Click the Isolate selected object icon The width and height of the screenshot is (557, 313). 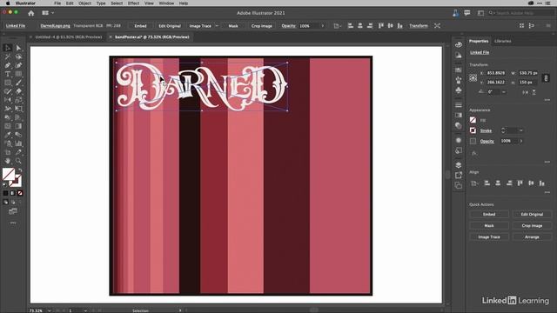point(437,26)
